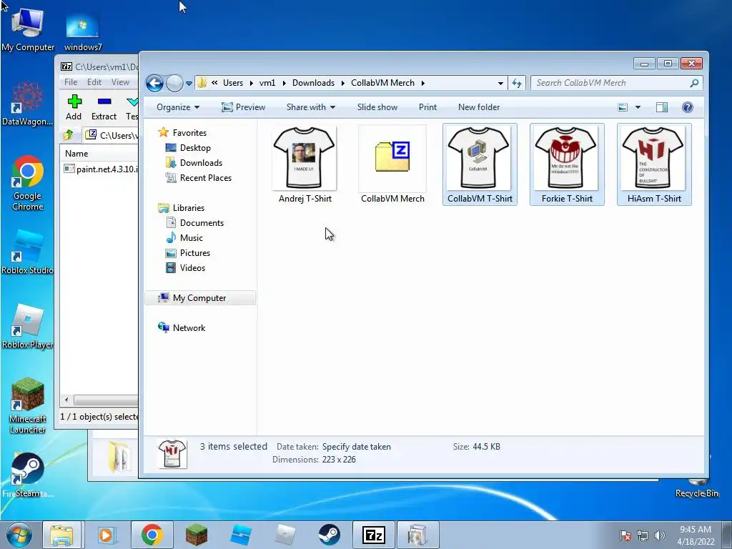The width and height of the screenshot is (732, 549).
Task: Select the Andrej T-Shirt thumbnail
Action: 305,164
